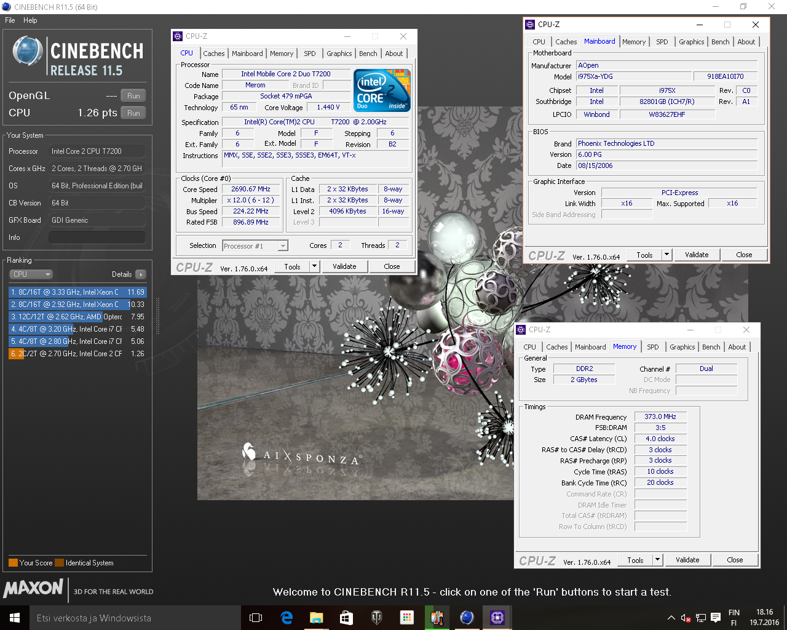Click the Cinebench sphere taskbar icon

[467, 618]
